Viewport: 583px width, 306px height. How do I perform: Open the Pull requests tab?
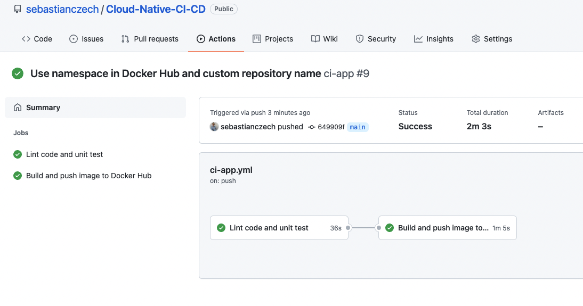click(150, 39)
